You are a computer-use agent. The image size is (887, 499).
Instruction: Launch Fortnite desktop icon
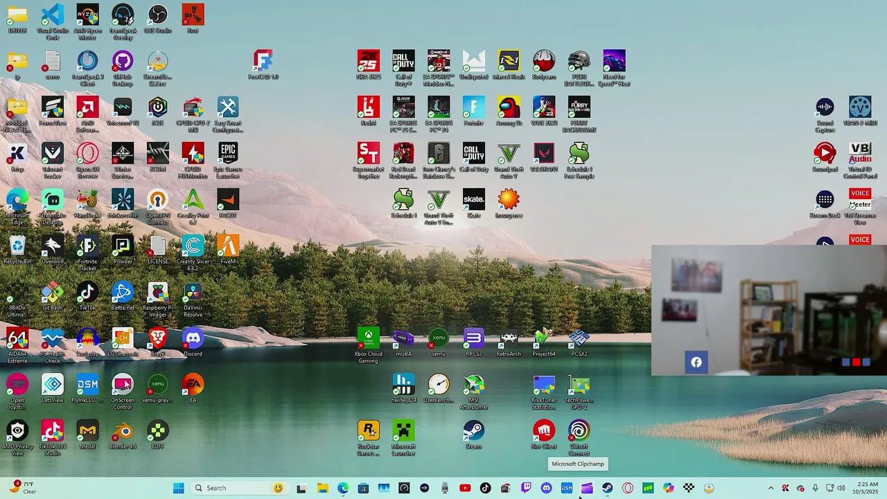[x=473, y=112]
